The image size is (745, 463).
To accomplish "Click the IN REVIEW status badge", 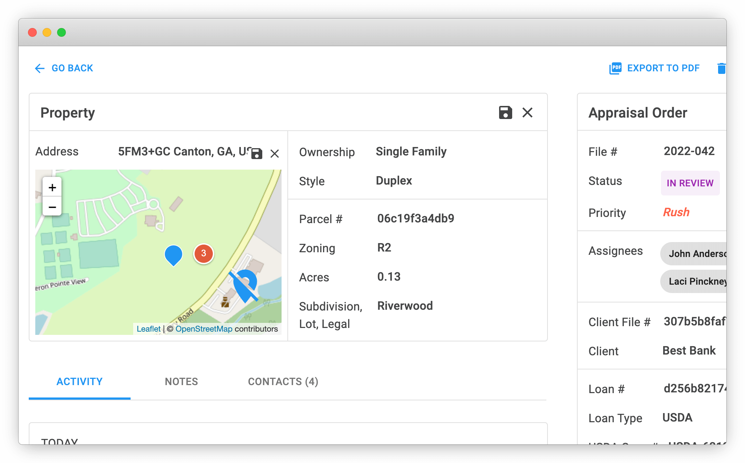I will tap(690, 183).
